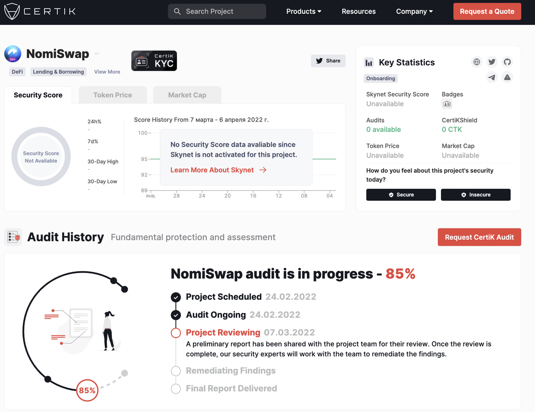Viewport: 535px width, 412px height.
Task: Vote Secure for project security
Action: coord(401,195)
